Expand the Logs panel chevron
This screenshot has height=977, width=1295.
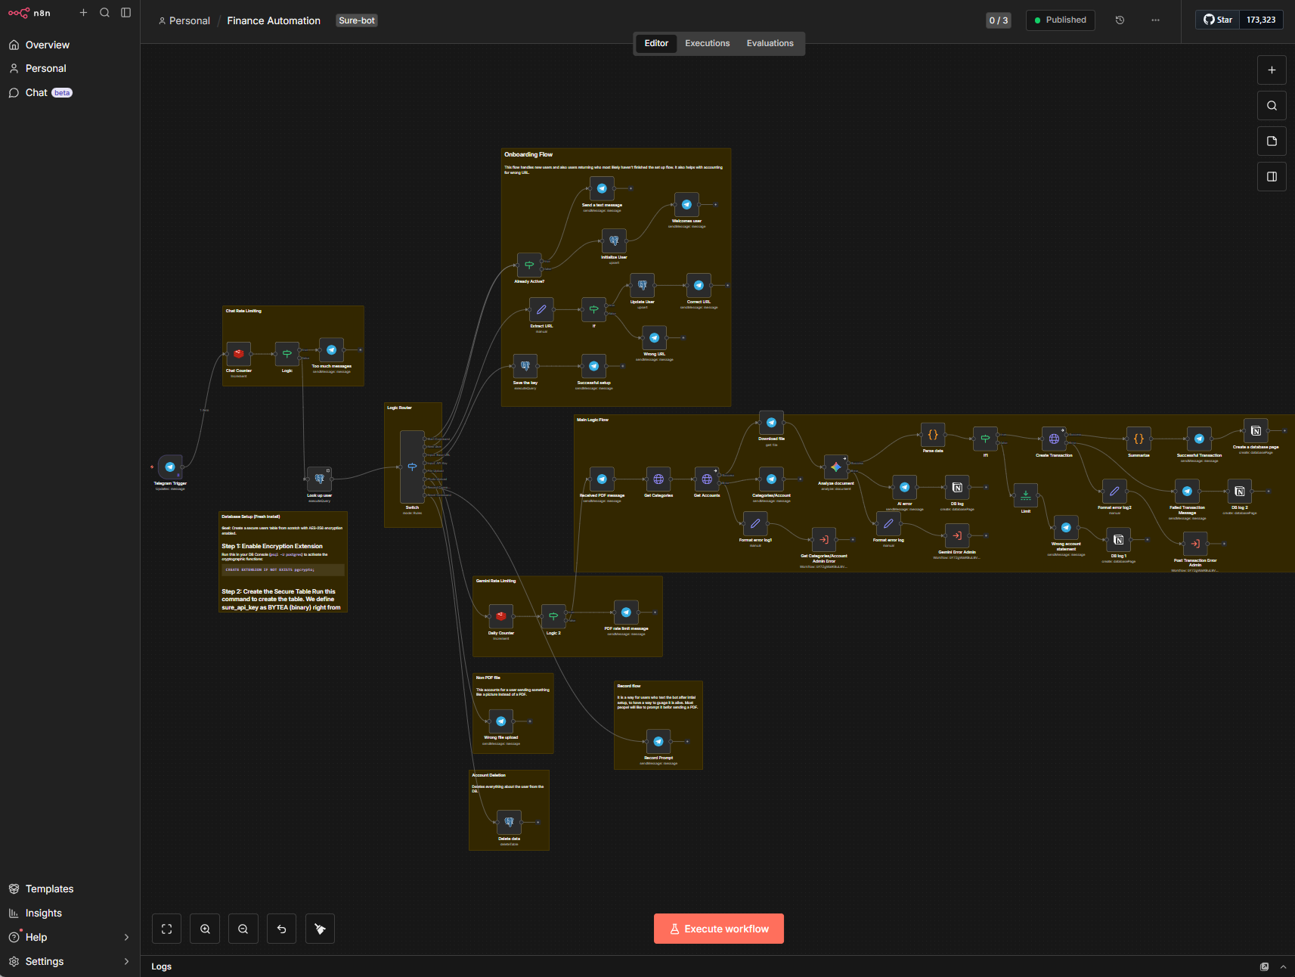1283,966
